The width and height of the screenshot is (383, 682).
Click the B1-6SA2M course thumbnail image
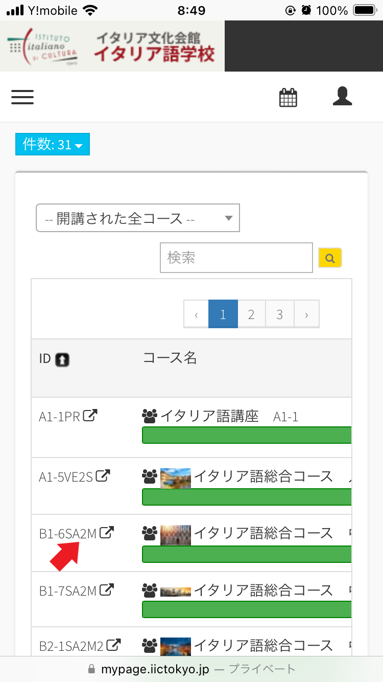pyautogui.click(x=175, y=534)
